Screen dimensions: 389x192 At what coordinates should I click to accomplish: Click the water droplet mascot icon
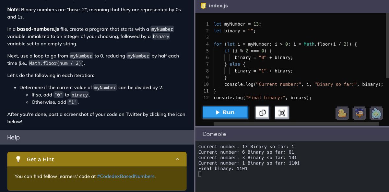(x=376, y=114)
